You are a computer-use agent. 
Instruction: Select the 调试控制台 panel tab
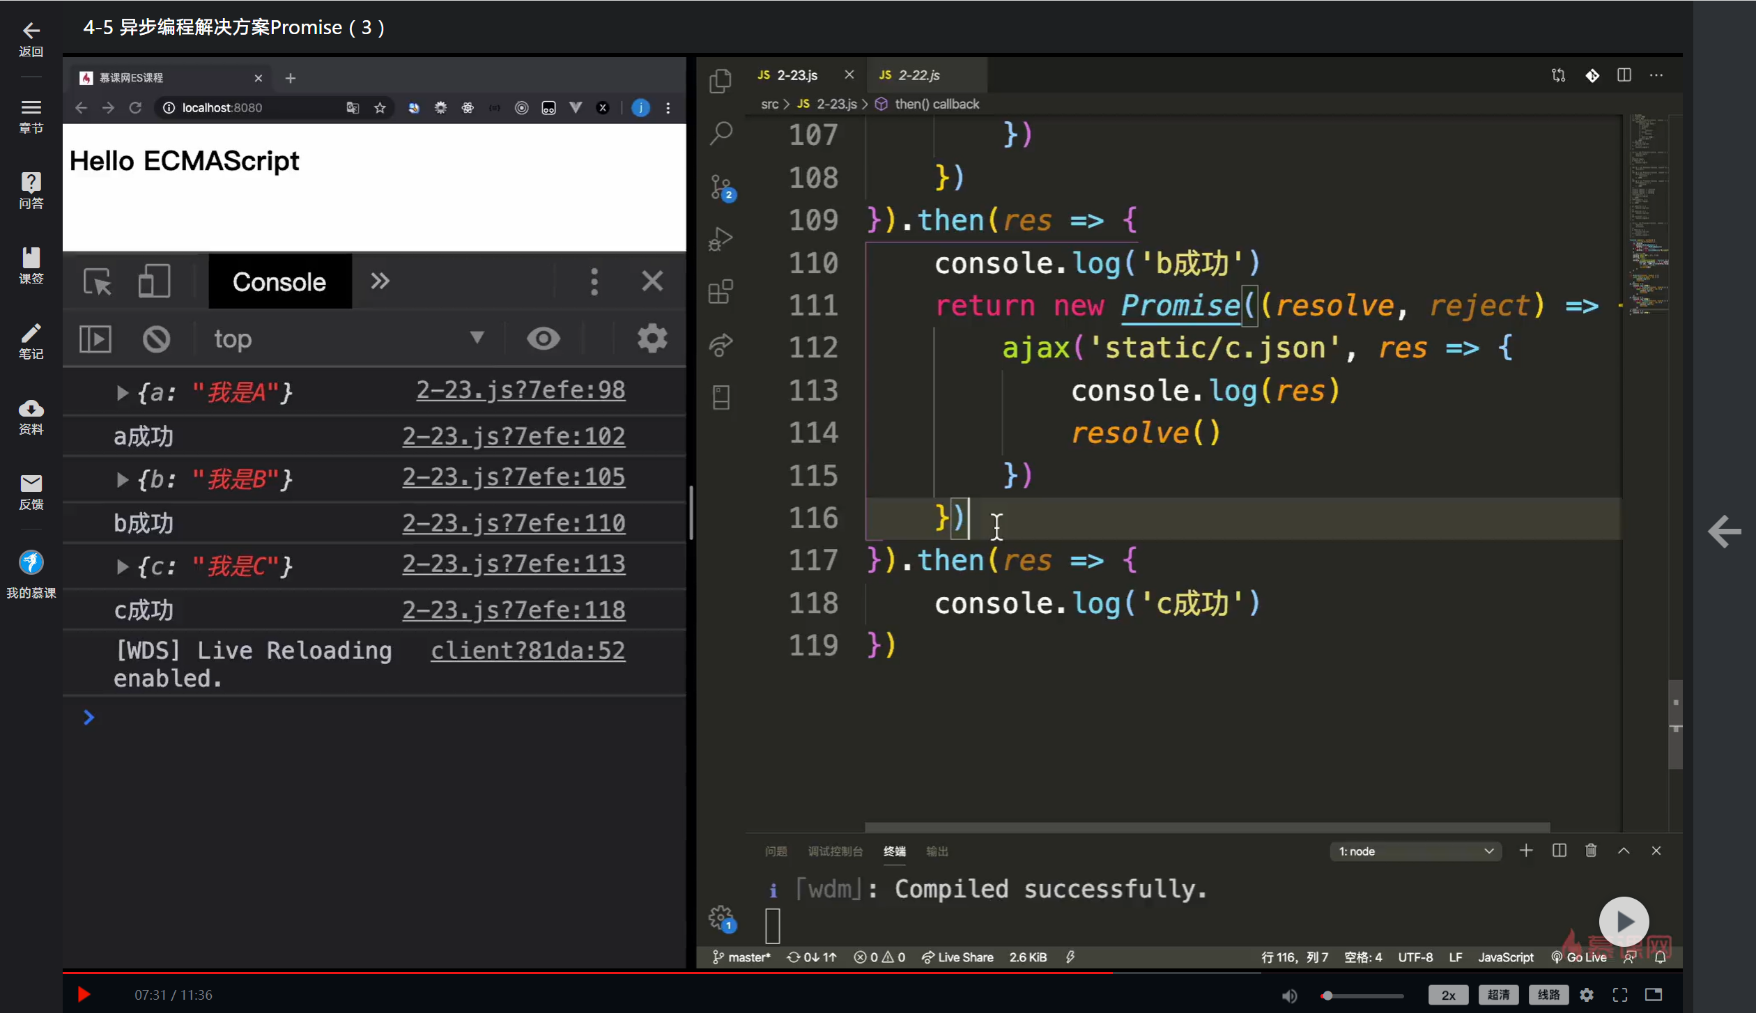coord(835,851)
